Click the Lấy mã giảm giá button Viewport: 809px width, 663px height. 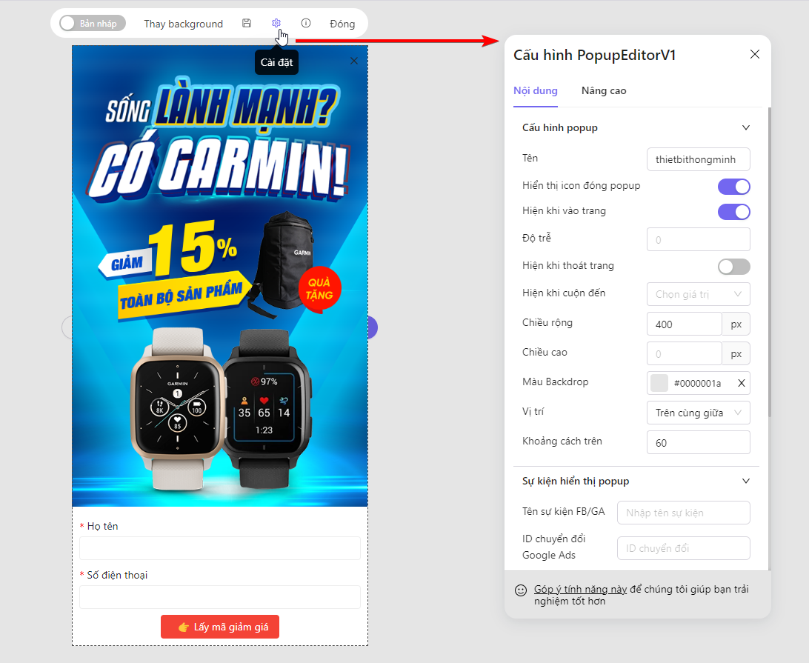pyautogui.click(x=220, y=627)
